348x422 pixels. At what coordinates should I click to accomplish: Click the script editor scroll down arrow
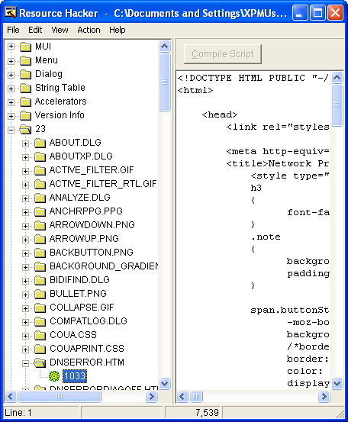337,383
